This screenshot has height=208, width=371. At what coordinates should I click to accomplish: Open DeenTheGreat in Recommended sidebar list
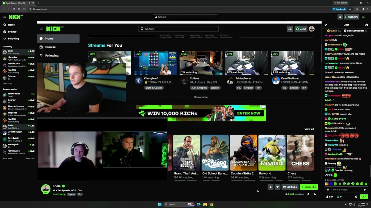coord(19,133)
